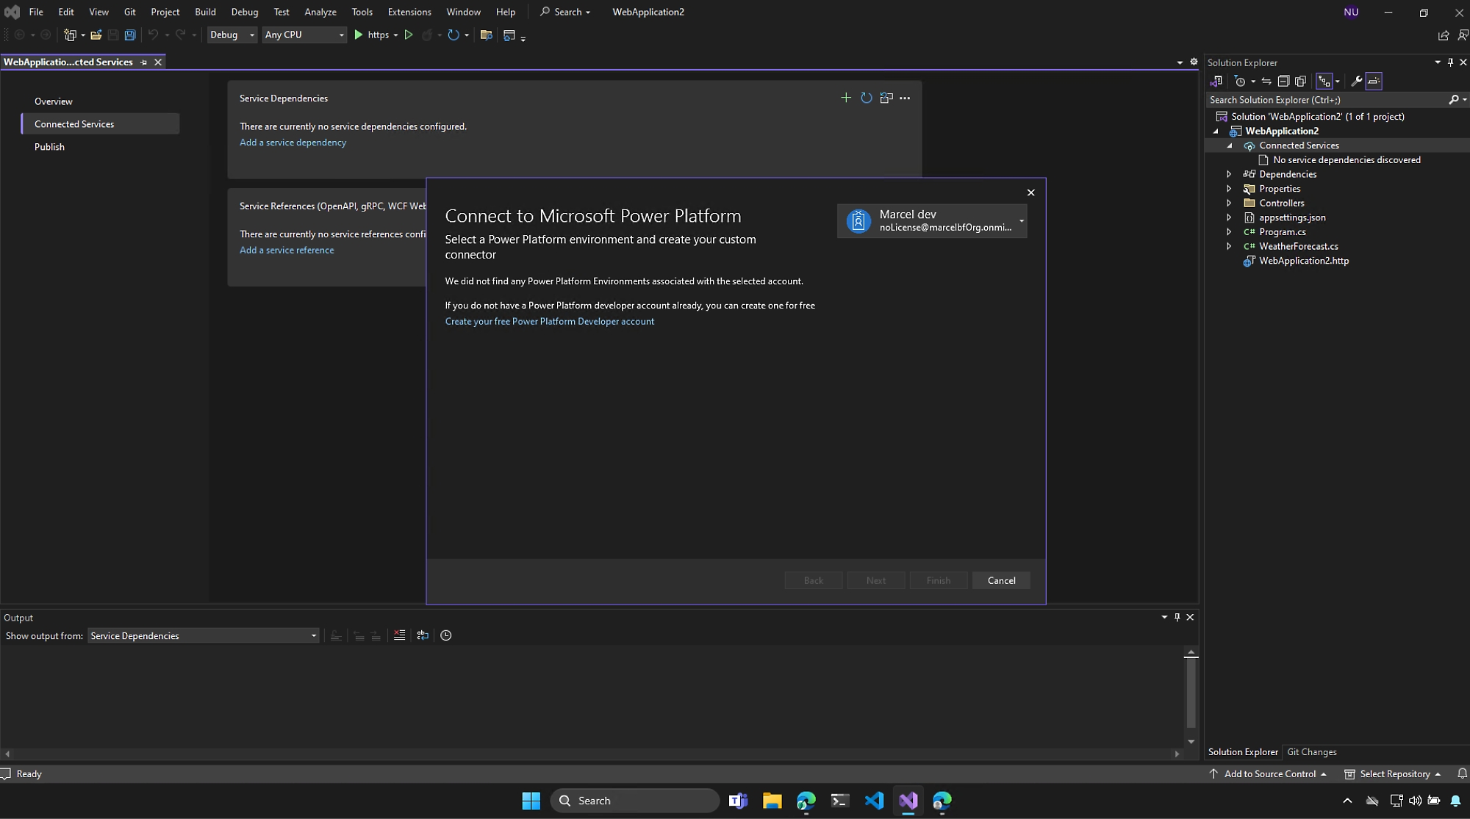Click the refresh Service Dependencies icon
Image resolution: width=1470 pixels, height=819 pixels.
pos(864,98)
